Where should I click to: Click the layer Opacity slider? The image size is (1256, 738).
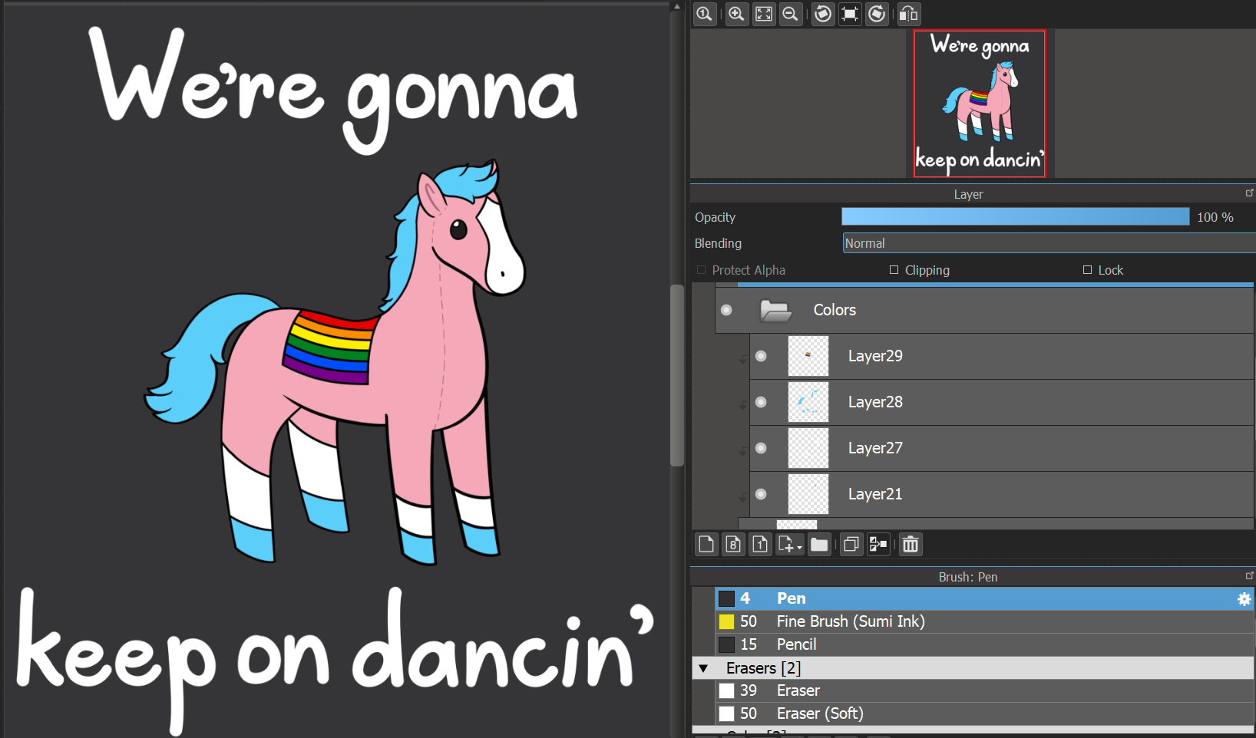click(x=1015, y=217)
